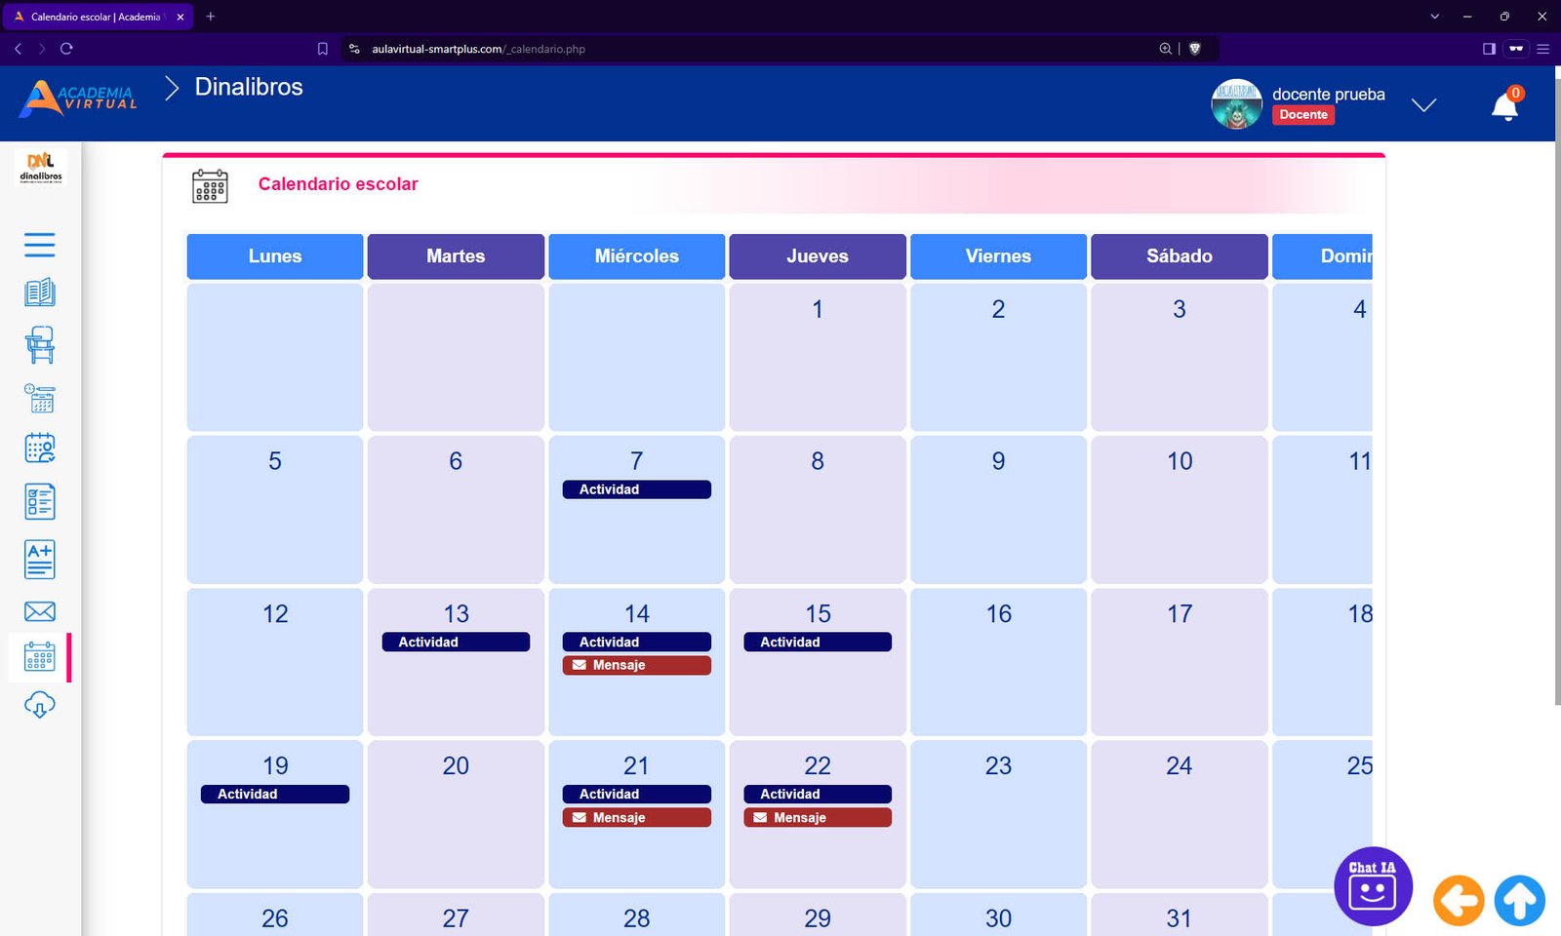Open the Actividad event on day 19

coord(275,794)
